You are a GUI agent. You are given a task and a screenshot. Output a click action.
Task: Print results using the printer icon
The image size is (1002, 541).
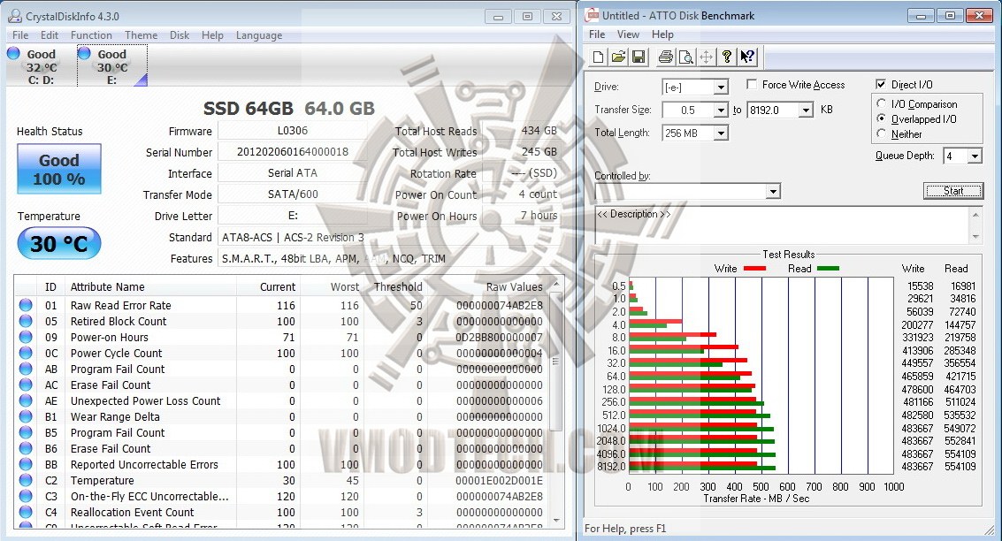click(x=666, y=57)
